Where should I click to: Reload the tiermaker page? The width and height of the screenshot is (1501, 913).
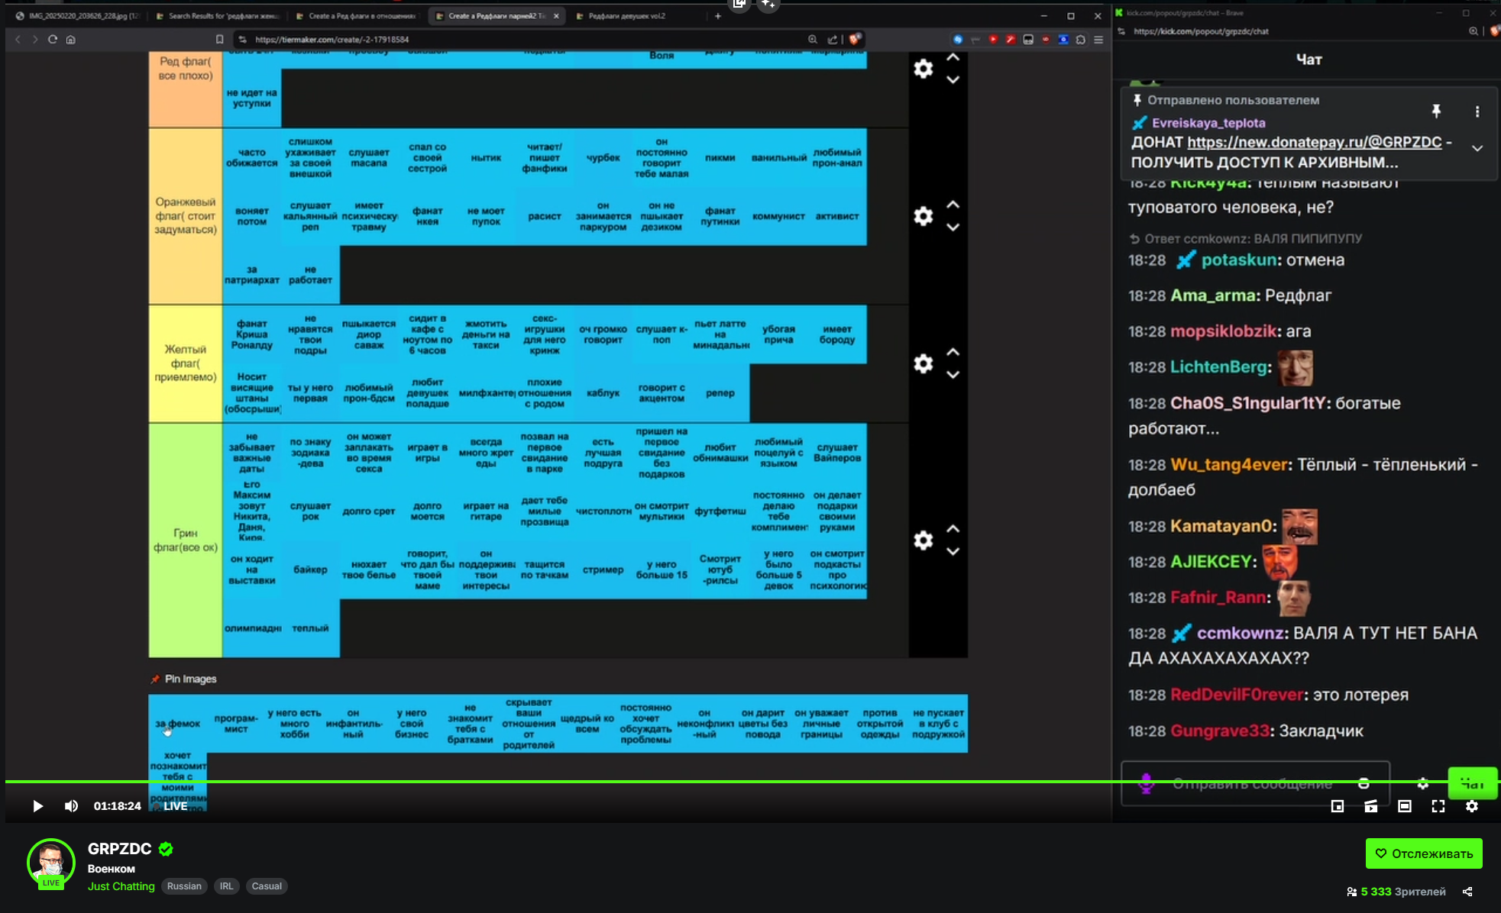53,40
